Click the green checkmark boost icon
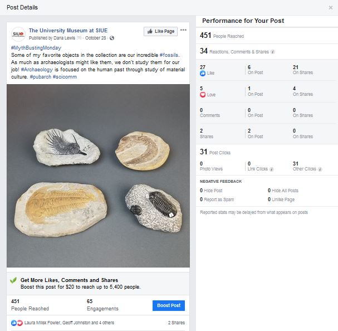338x331 pixels. pos(13,280)
